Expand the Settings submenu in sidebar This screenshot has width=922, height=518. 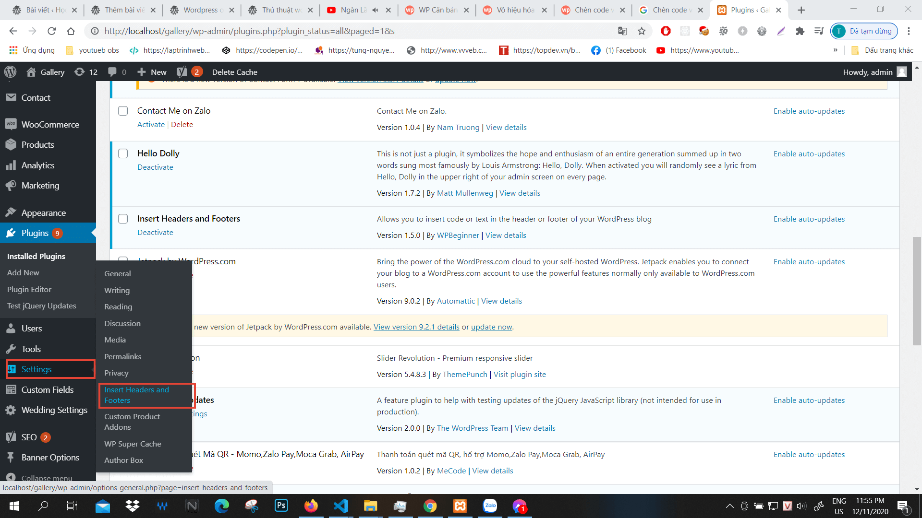click(36, 369)
